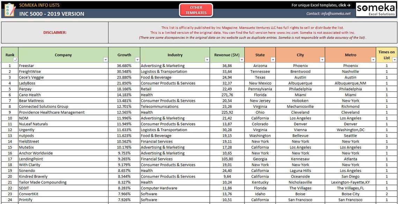This screenshot has width=398, height=204.
Task: Select the DISCLAIMER label cell
Action: [55, 32]
